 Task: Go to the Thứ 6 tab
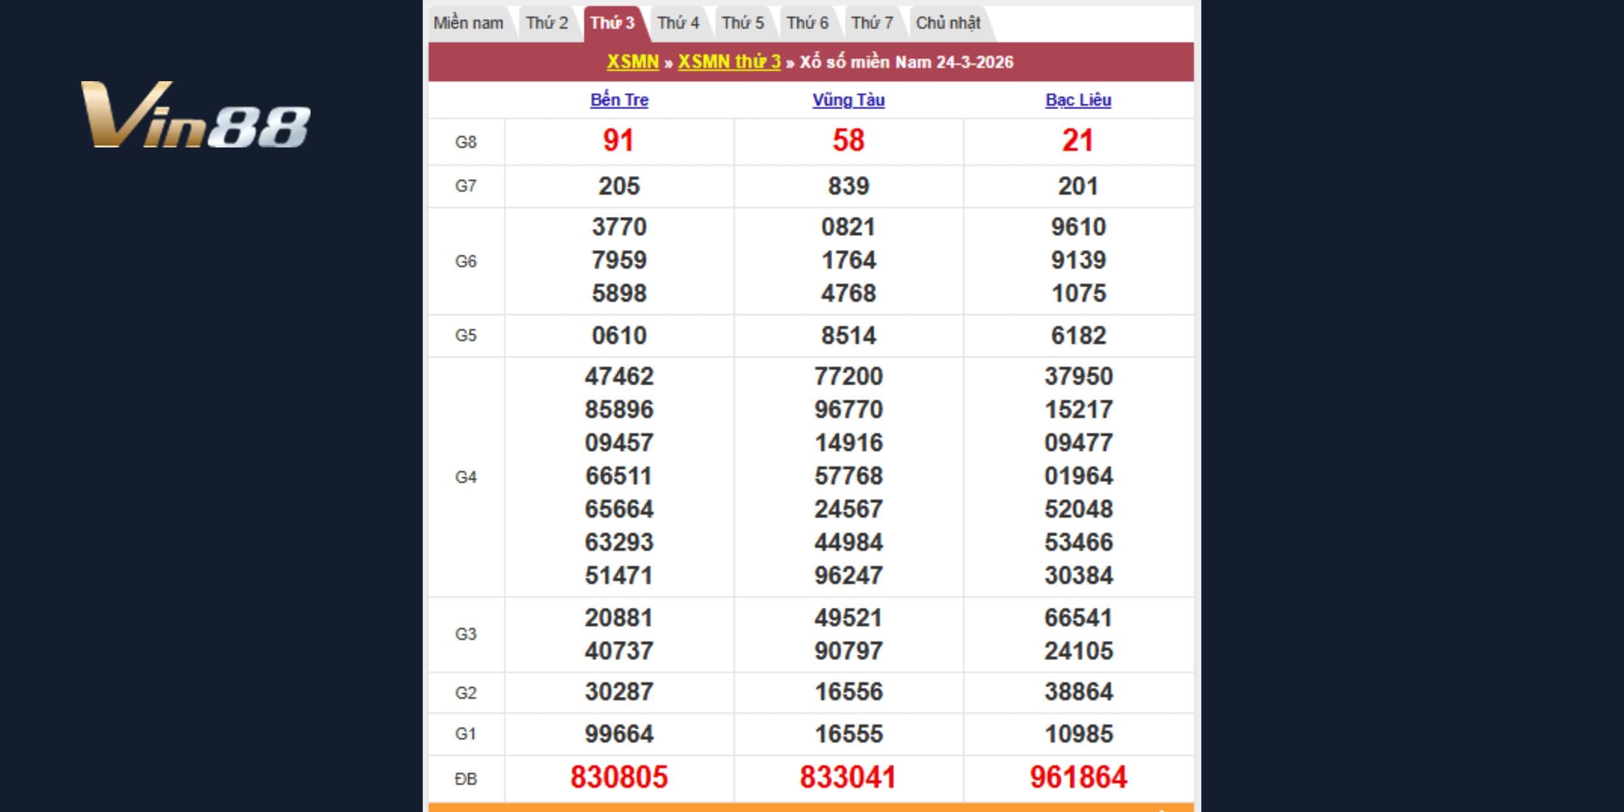coord(807,23)
